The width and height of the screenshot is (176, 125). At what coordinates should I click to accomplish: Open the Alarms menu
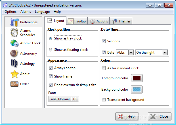point(26,12)
